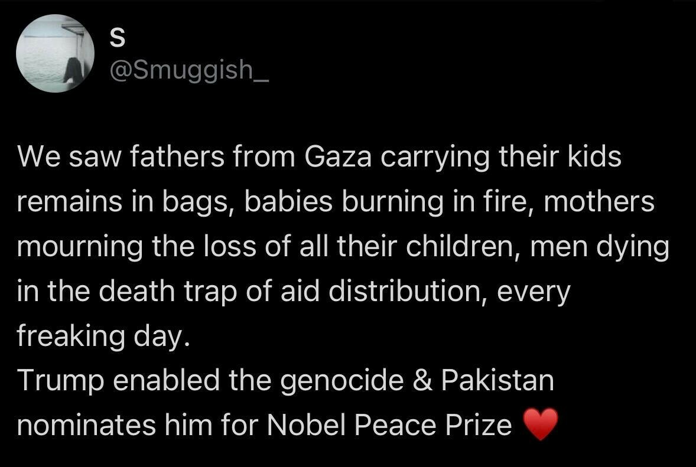Click the word "babies" in the tweet
The width and height of the screenshot is (696, 467).
click(288, 201)
